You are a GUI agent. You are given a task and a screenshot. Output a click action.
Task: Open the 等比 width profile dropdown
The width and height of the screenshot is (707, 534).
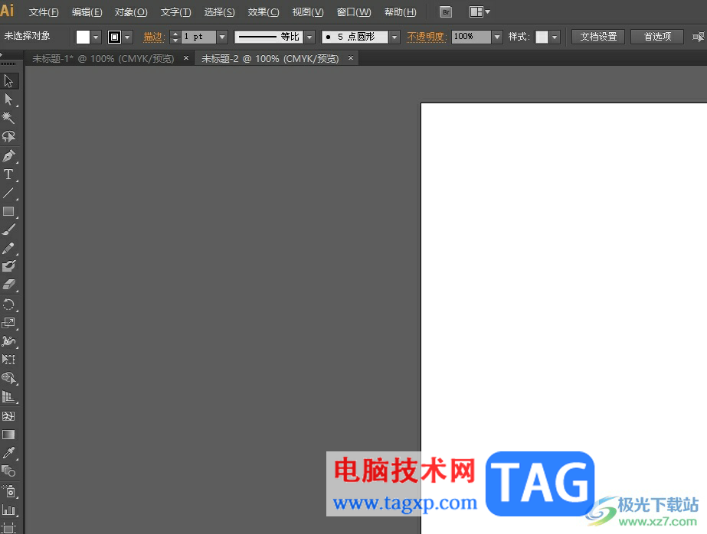pyautogui.click(x=309, y=37)
